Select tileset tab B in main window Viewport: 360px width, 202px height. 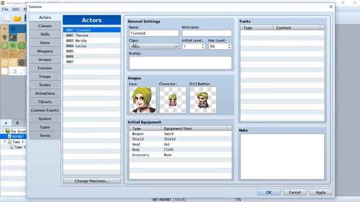pos(17,123)
